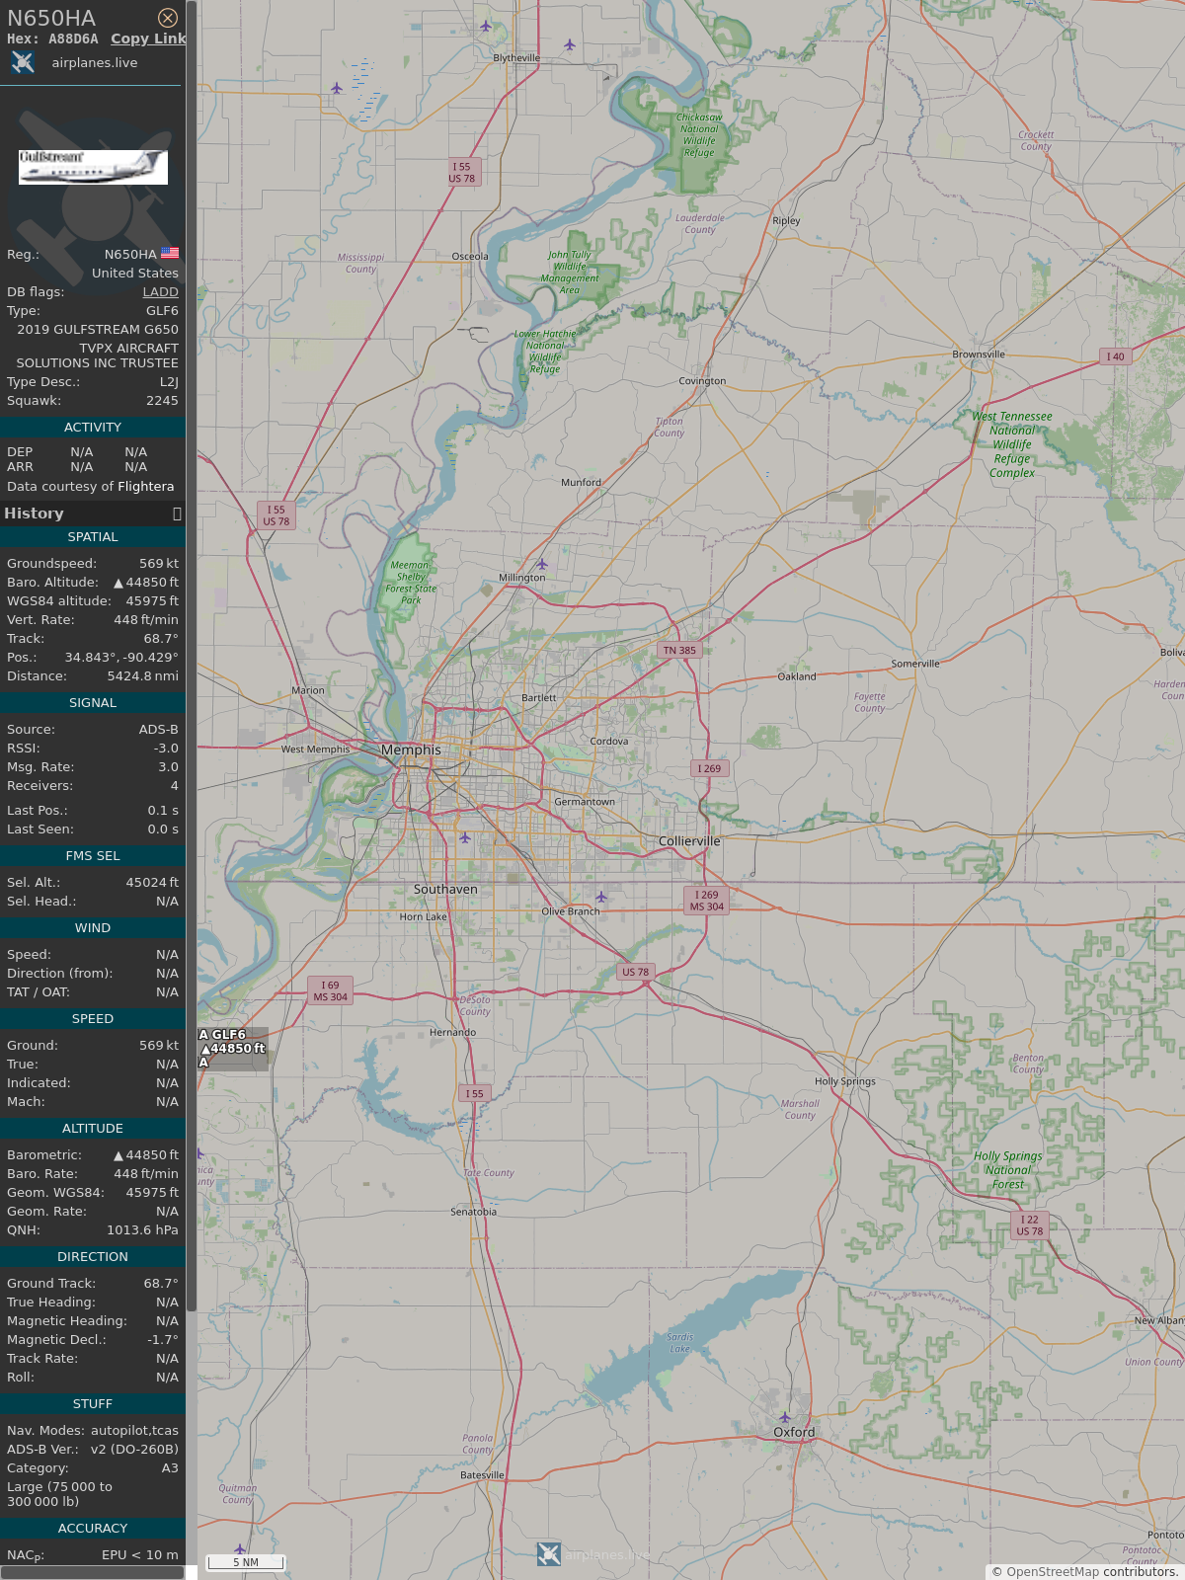
Task: Open the Flightera data source link
Action: (146, 486)
